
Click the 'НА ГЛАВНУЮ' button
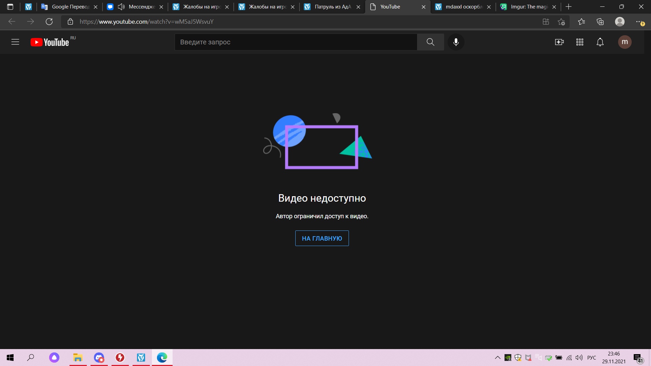[x=322, y=238]
